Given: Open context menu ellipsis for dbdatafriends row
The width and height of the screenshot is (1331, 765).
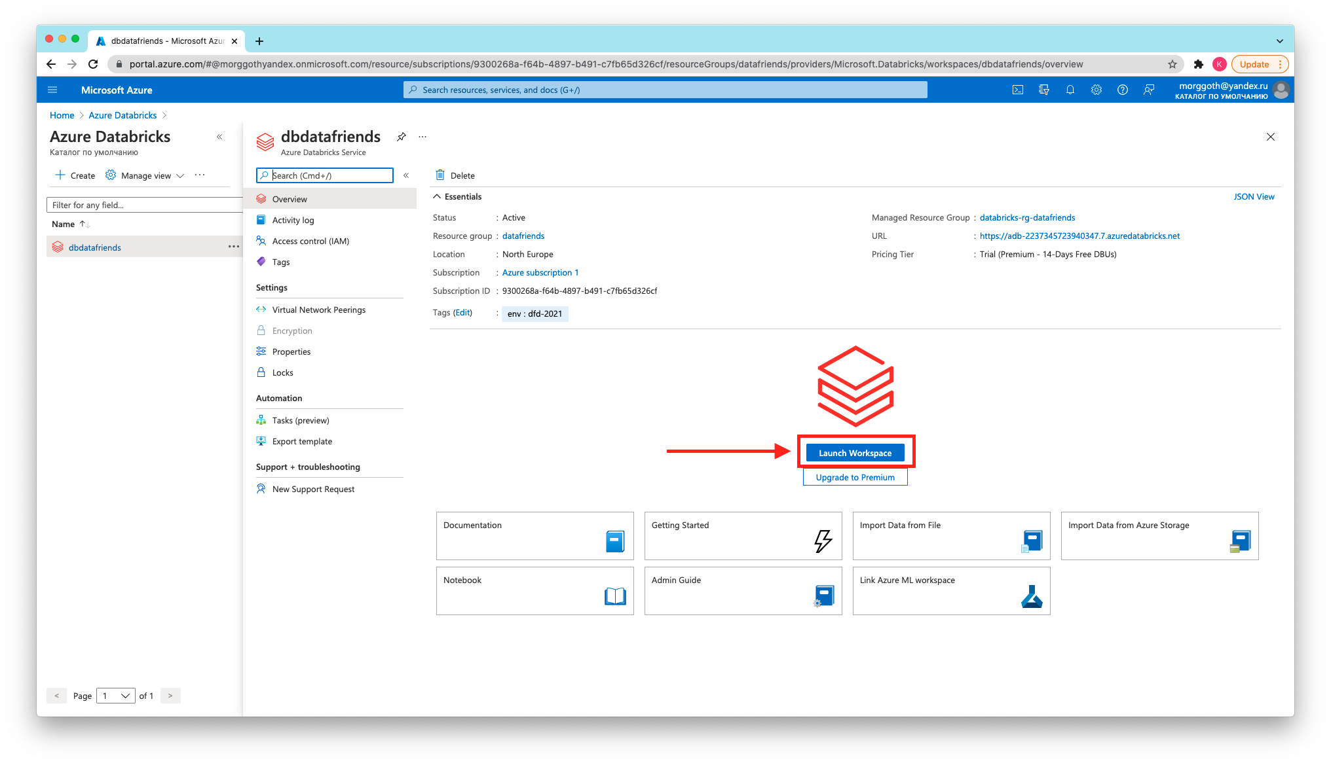Looking at the screenshot, I should pyautogui.click(x=233, y=247).
